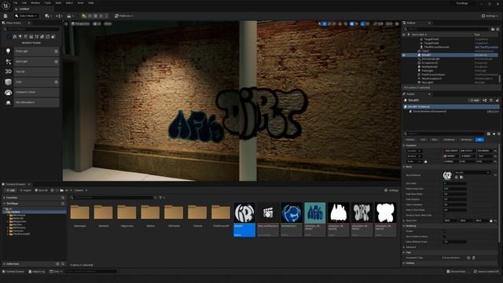Open the Lit view mode dropdown
This screenshot has width=503, height=283.
[97, 24]
